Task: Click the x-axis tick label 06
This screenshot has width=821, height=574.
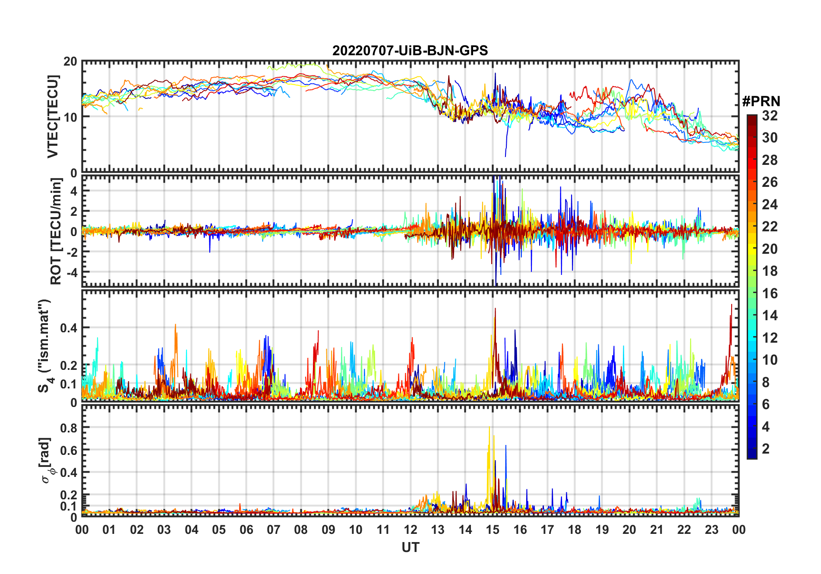Action: point(246,530)
